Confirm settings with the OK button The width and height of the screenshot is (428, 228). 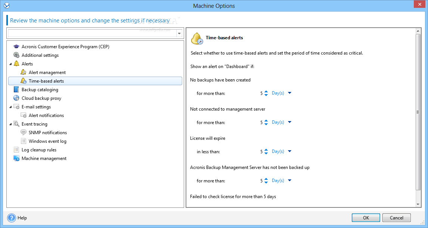pyautogui.click(x=366, y=218)
